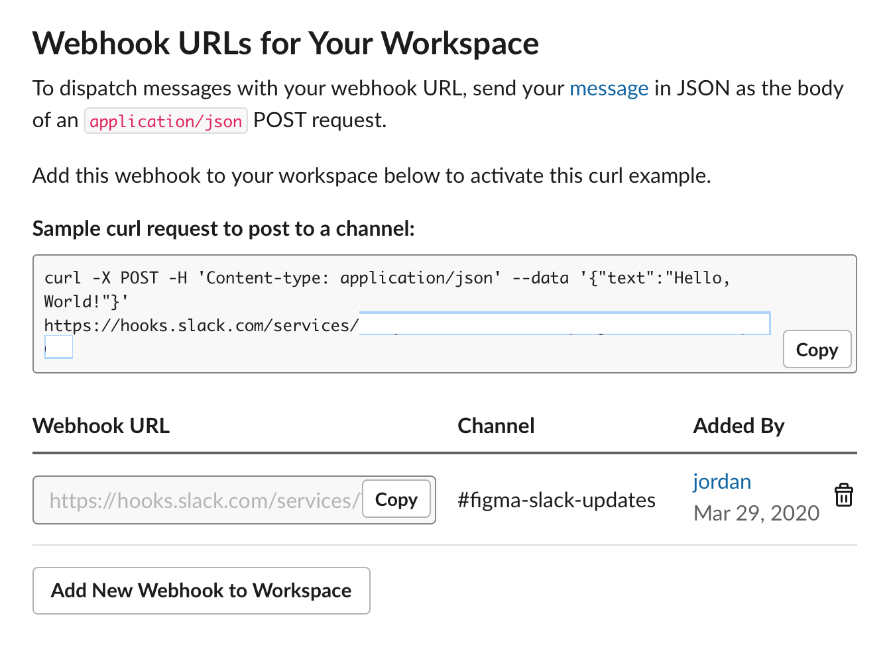Click the Mar 29, 2020 date
Screen dimensions: 891x645
pos(756,513)
